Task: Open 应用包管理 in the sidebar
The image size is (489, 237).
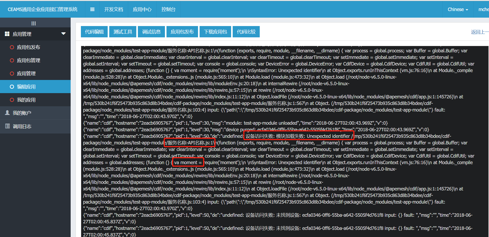Action: click(35, 60)
